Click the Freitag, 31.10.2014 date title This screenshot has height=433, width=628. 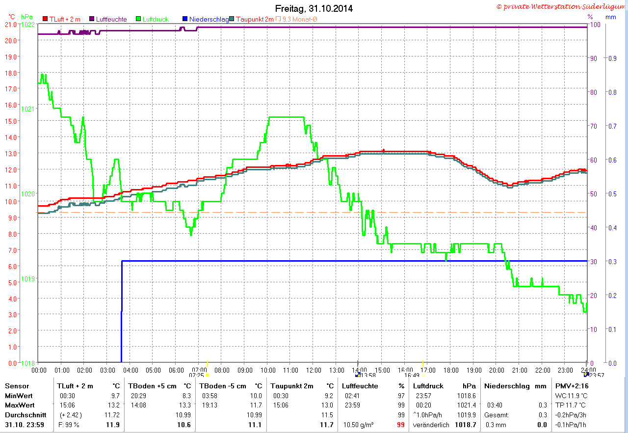pos(314,9)
